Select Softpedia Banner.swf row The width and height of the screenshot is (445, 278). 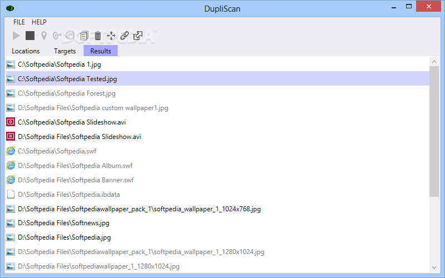click(x=217, y=180)
